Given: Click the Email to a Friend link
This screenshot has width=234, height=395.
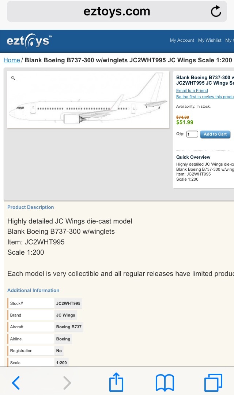Looking at the screenshot, I should click(x=192, y=91).
